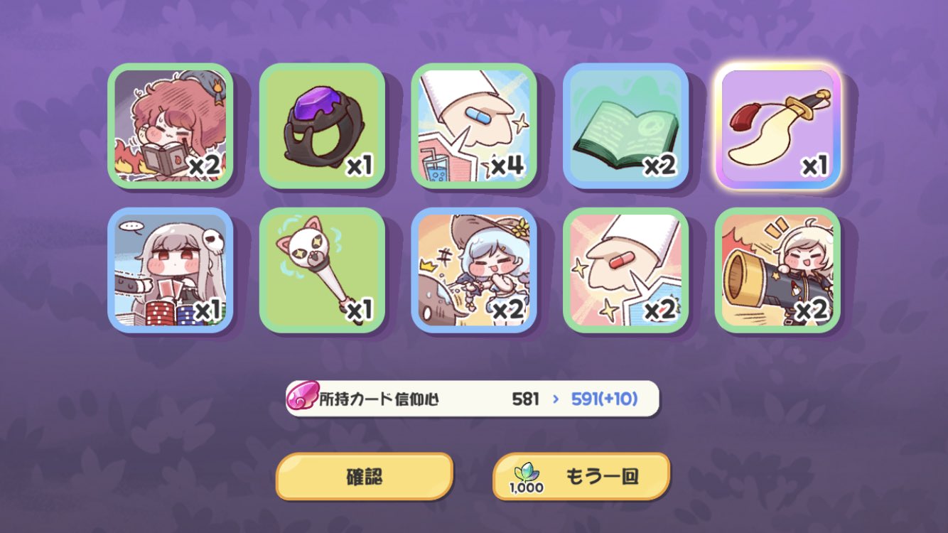The width and height of the screenshot is (948, 533).
Task: Select the red-haired girl reading book card
Action: 171,126
